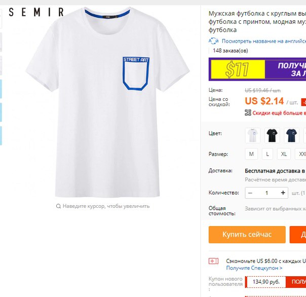306x297 pixels.
Task: Open the Получите Спецкупон link
Action: click(254, 268)
